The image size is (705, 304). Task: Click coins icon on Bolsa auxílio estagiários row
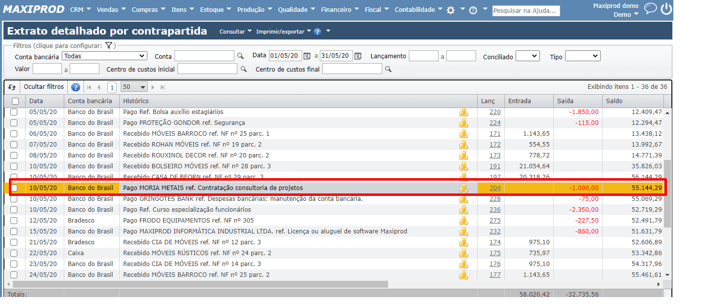coord(464,112)
